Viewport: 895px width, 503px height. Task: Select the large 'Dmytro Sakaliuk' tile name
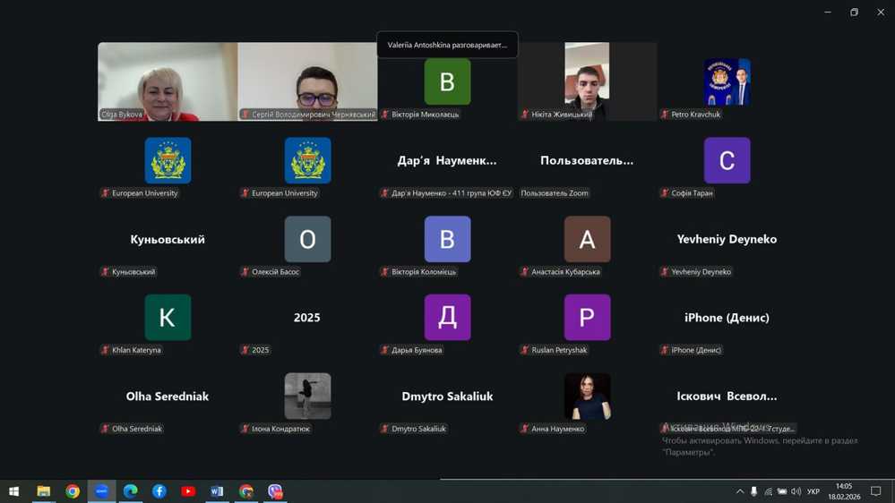(x=447, y=396)
